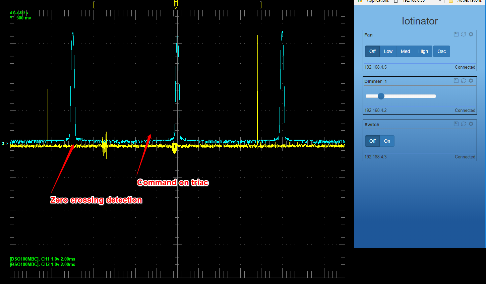The image size is (486, 284).
Task: Refresh the Dimmer_1 module
Action: pos(464,81)
